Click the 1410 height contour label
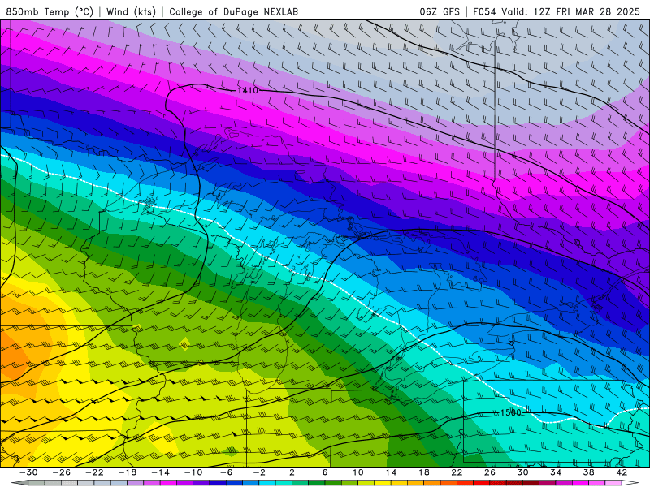The height and width of the screenshot is (487, 650). [x=248, y=90]
